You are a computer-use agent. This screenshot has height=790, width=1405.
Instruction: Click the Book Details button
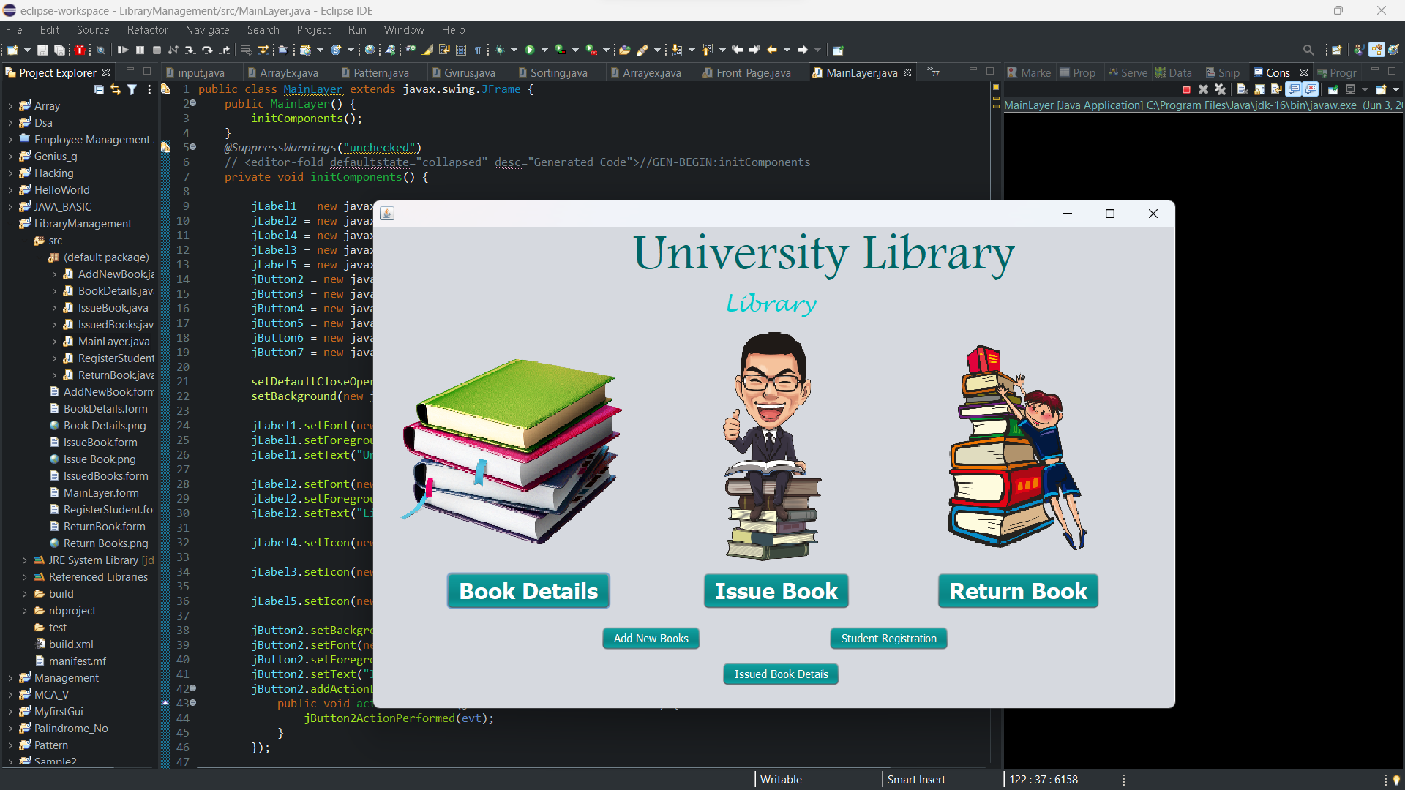(x=529, y=590)
